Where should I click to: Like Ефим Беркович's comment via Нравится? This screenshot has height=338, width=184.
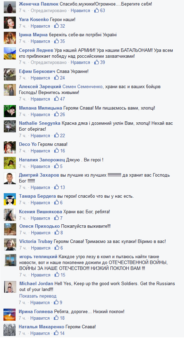[40, 78]
